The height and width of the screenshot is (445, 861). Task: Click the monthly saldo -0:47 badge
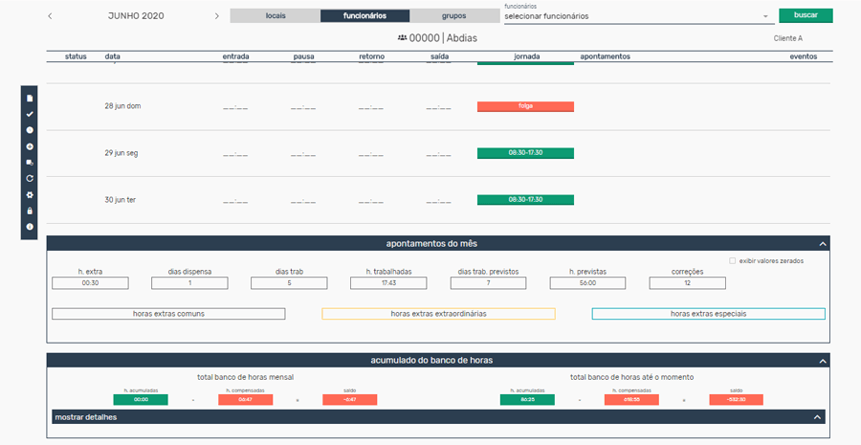pos(350,400)
